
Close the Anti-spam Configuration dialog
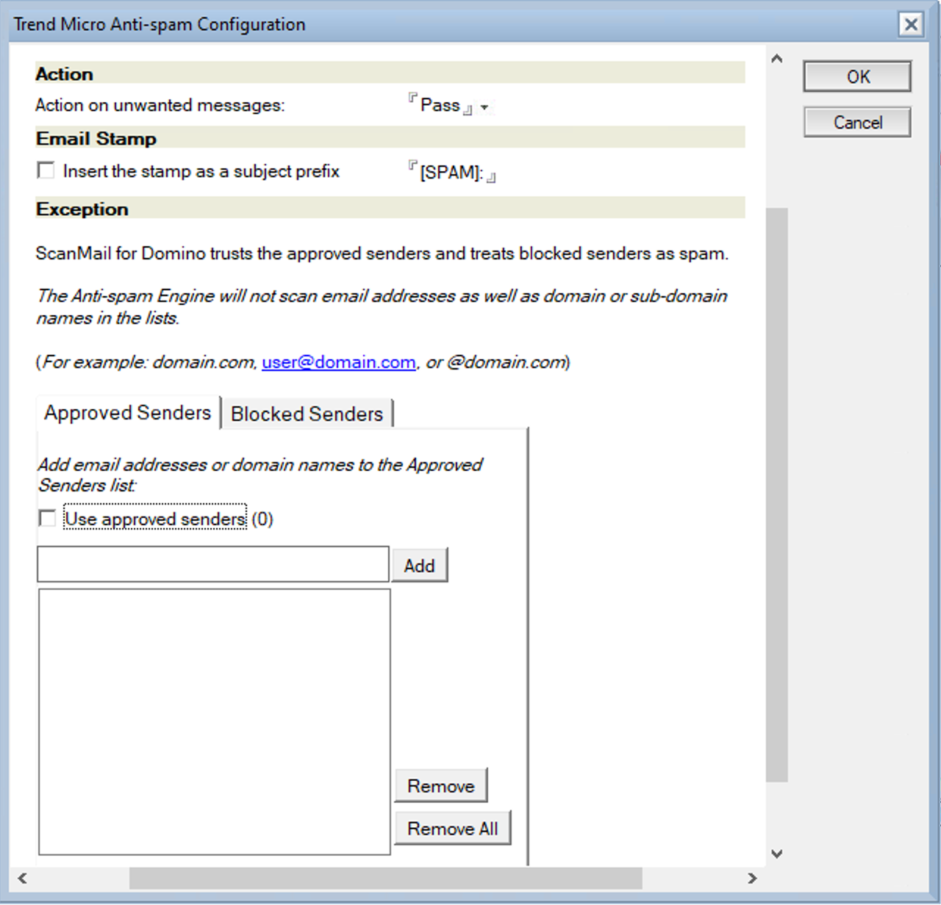pyautogui.click(x=911, y=24)
